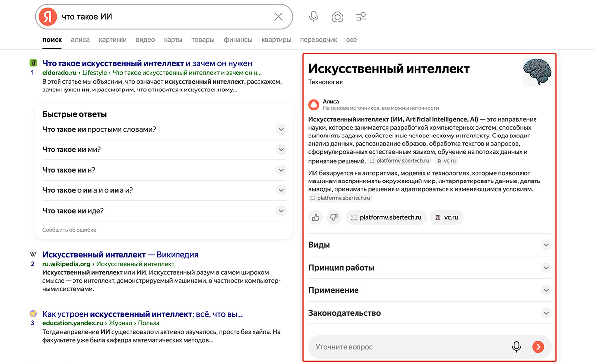Open search settings with the filters icon
This screenshot has height=362, width=595.
(x=360, y=16)
